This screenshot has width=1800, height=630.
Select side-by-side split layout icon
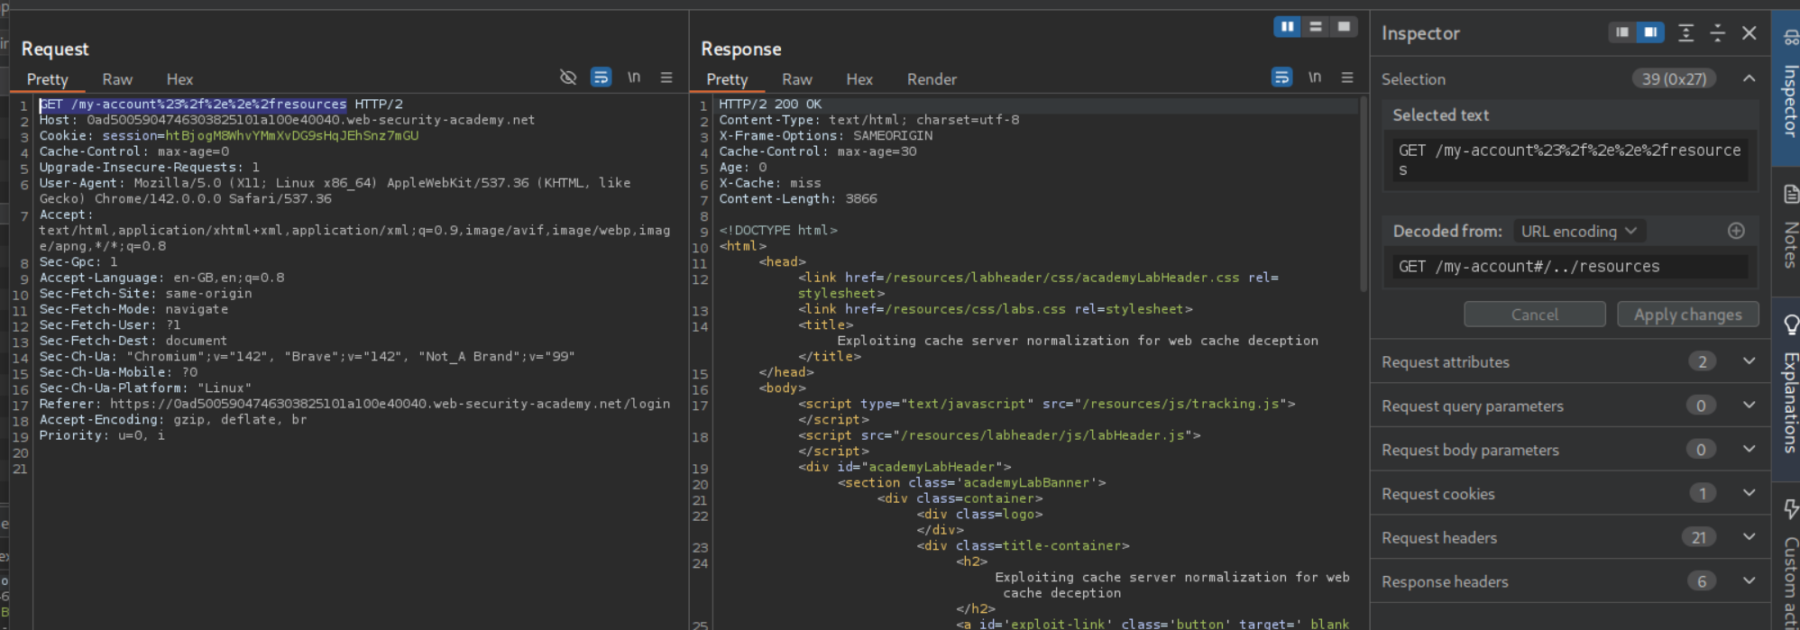[x=1287, y=27]
